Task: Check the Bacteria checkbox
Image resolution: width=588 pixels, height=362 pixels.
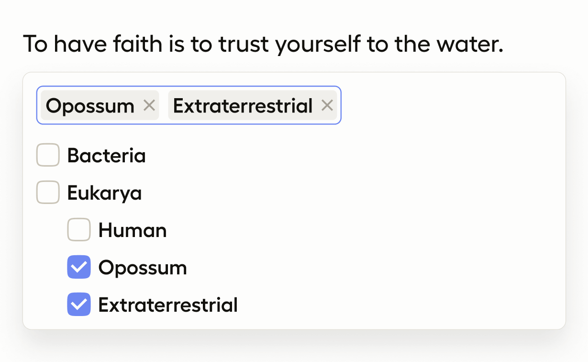Action: (x=48, y=155)
